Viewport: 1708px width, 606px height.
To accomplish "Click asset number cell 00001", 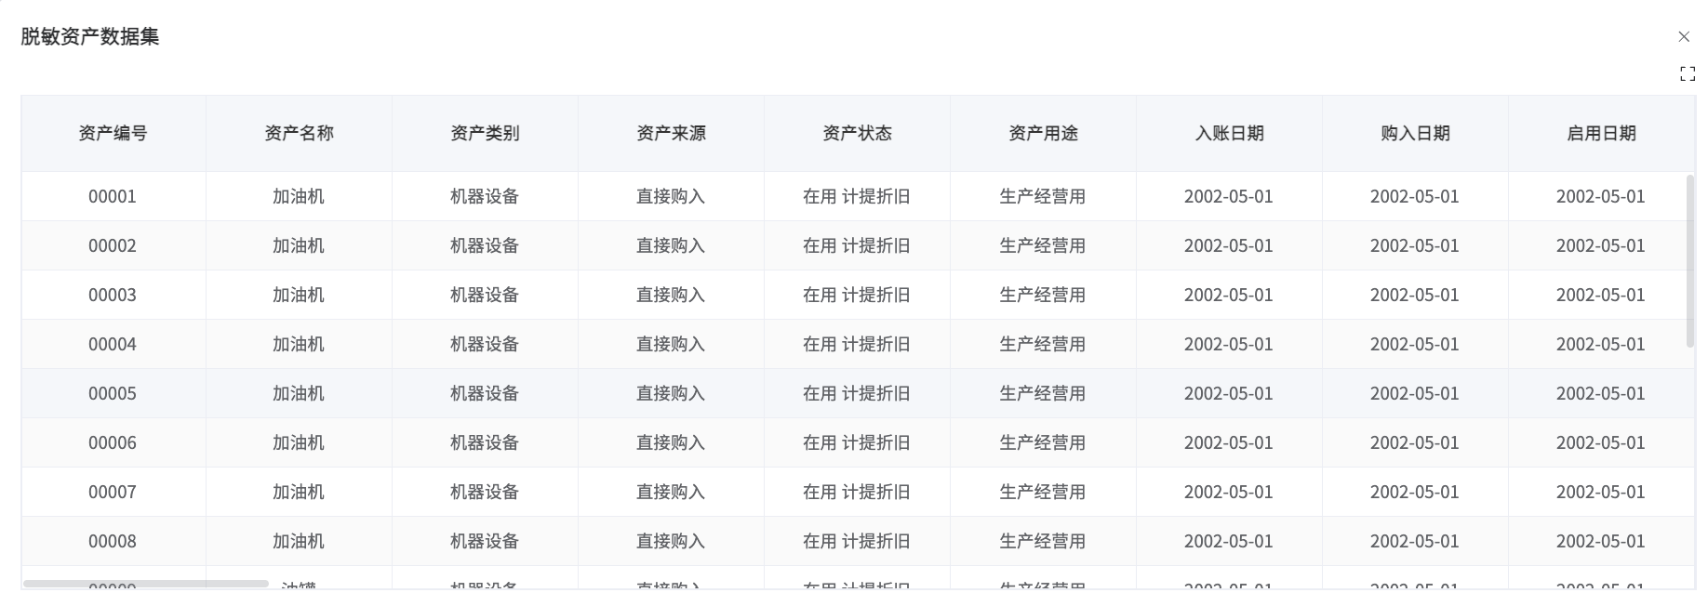I will (x=113, y=197).
